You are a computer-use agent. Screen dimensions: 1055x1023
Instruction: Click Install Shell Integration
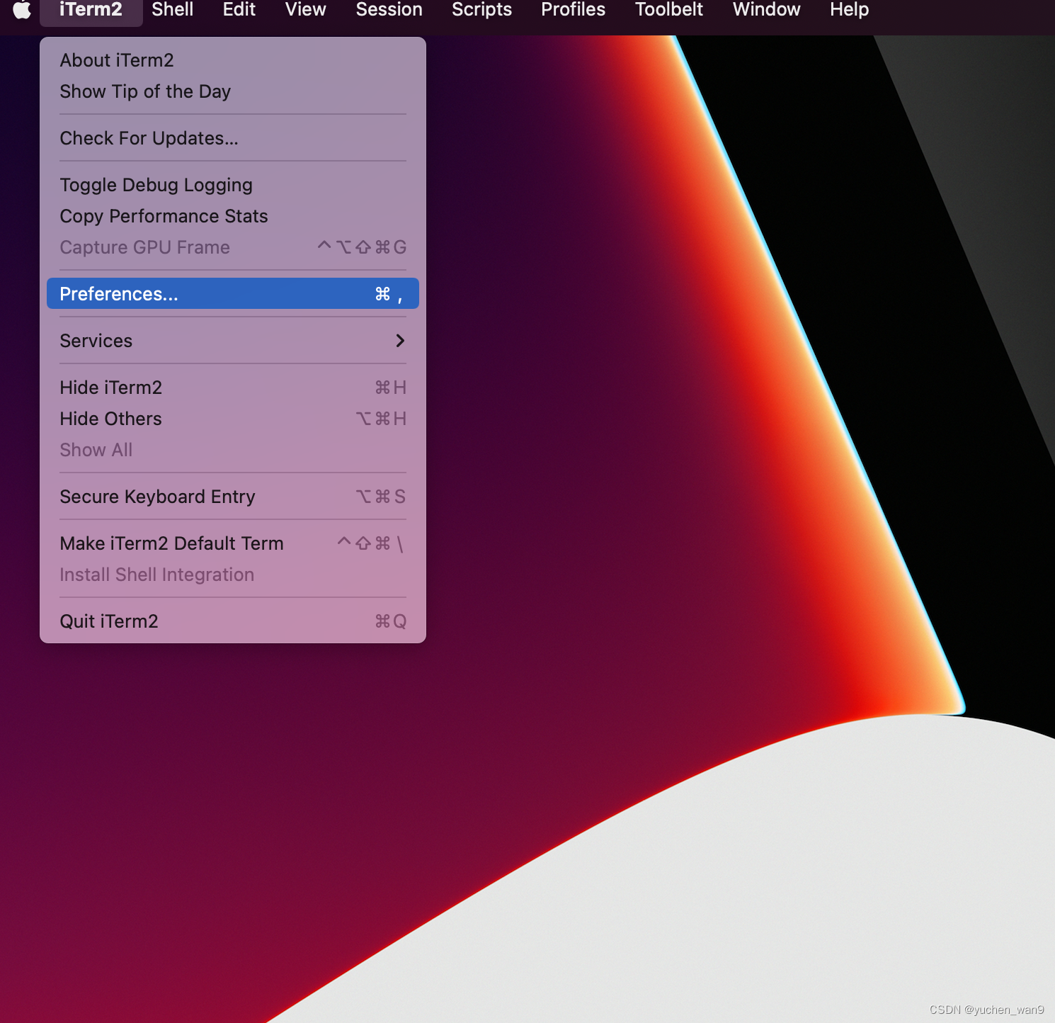[x=233, y=575]
